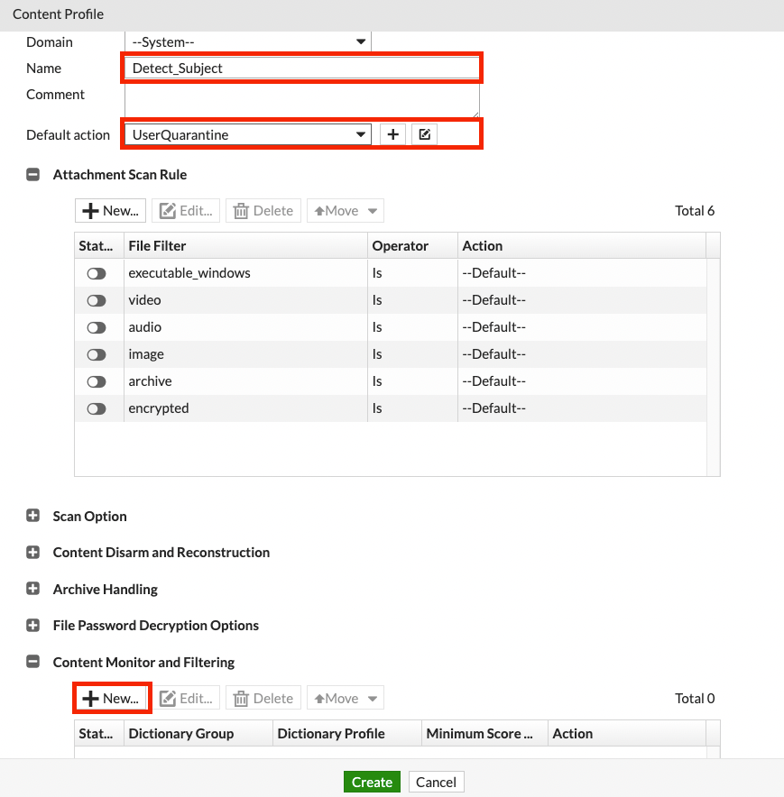Expand the Archive Handling section
Screen dimensions: 784x797
coord(33,590)
